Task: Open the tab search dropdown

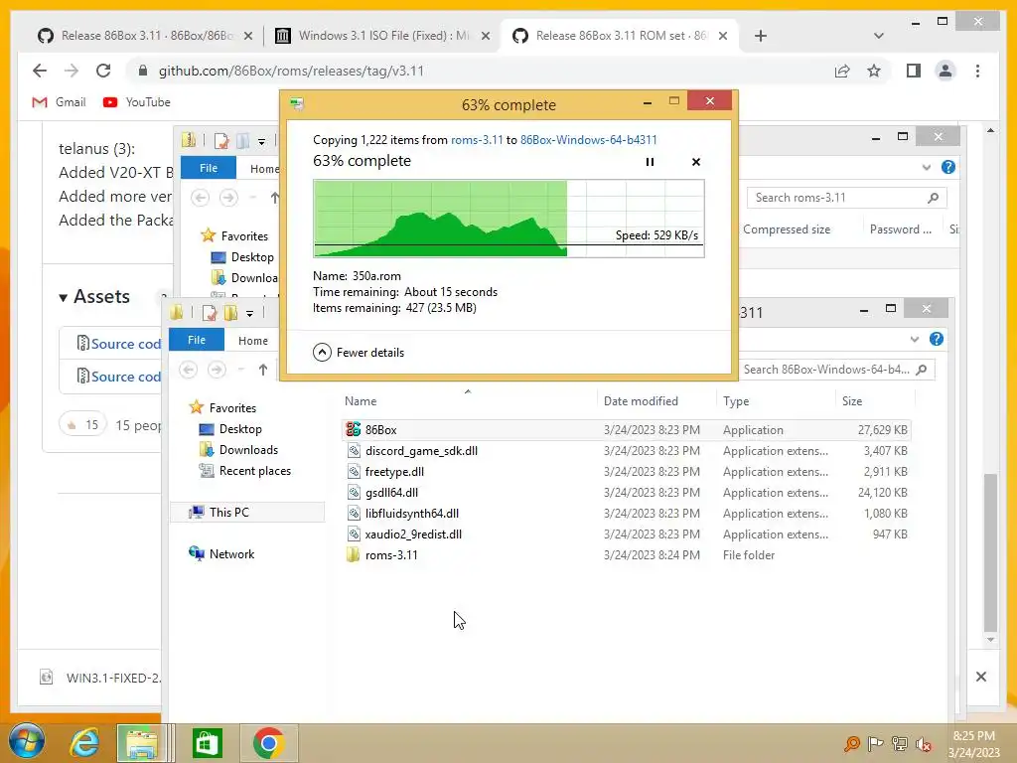Action: click(878, 36)
